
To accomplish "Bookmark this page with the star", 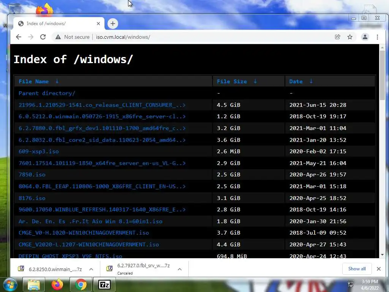I will coord(350,37).
